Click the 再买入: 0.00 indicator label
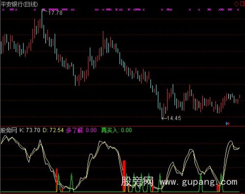The height and width of the screenshot is (194, 245). tap(117, 130)
